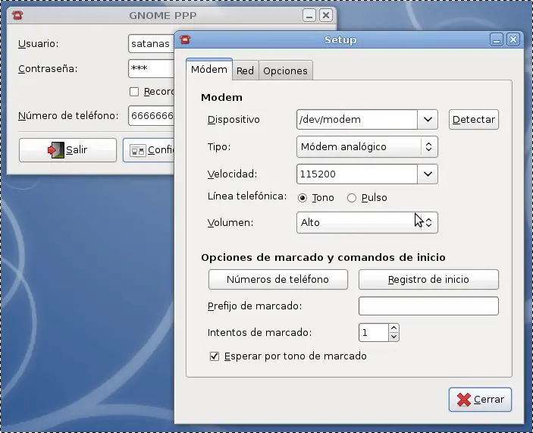The height and width of the screenshot is (433, 533).
Task: Click the red telephone icon in Setup title bar
Action: [185, 39]
